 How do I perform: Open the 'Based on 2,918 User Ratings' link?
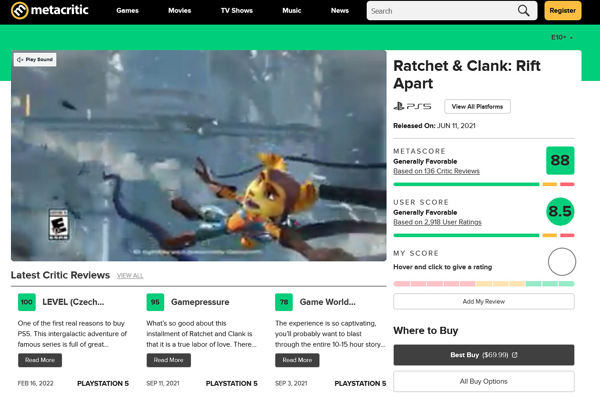pyautogui.click(x=437, y=222)
